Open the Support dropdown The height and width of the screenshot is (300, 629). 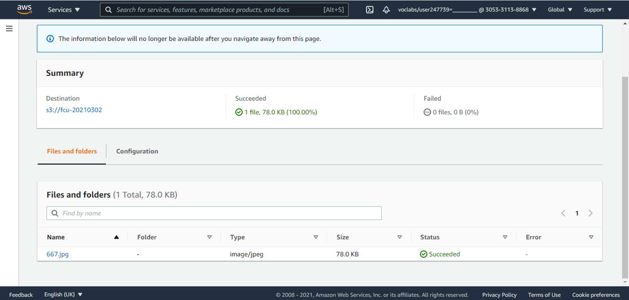click(x=597, y=10)
